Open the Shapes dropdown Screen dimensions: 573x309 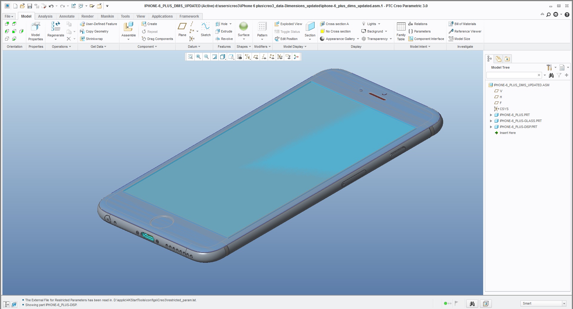(244, 47)
